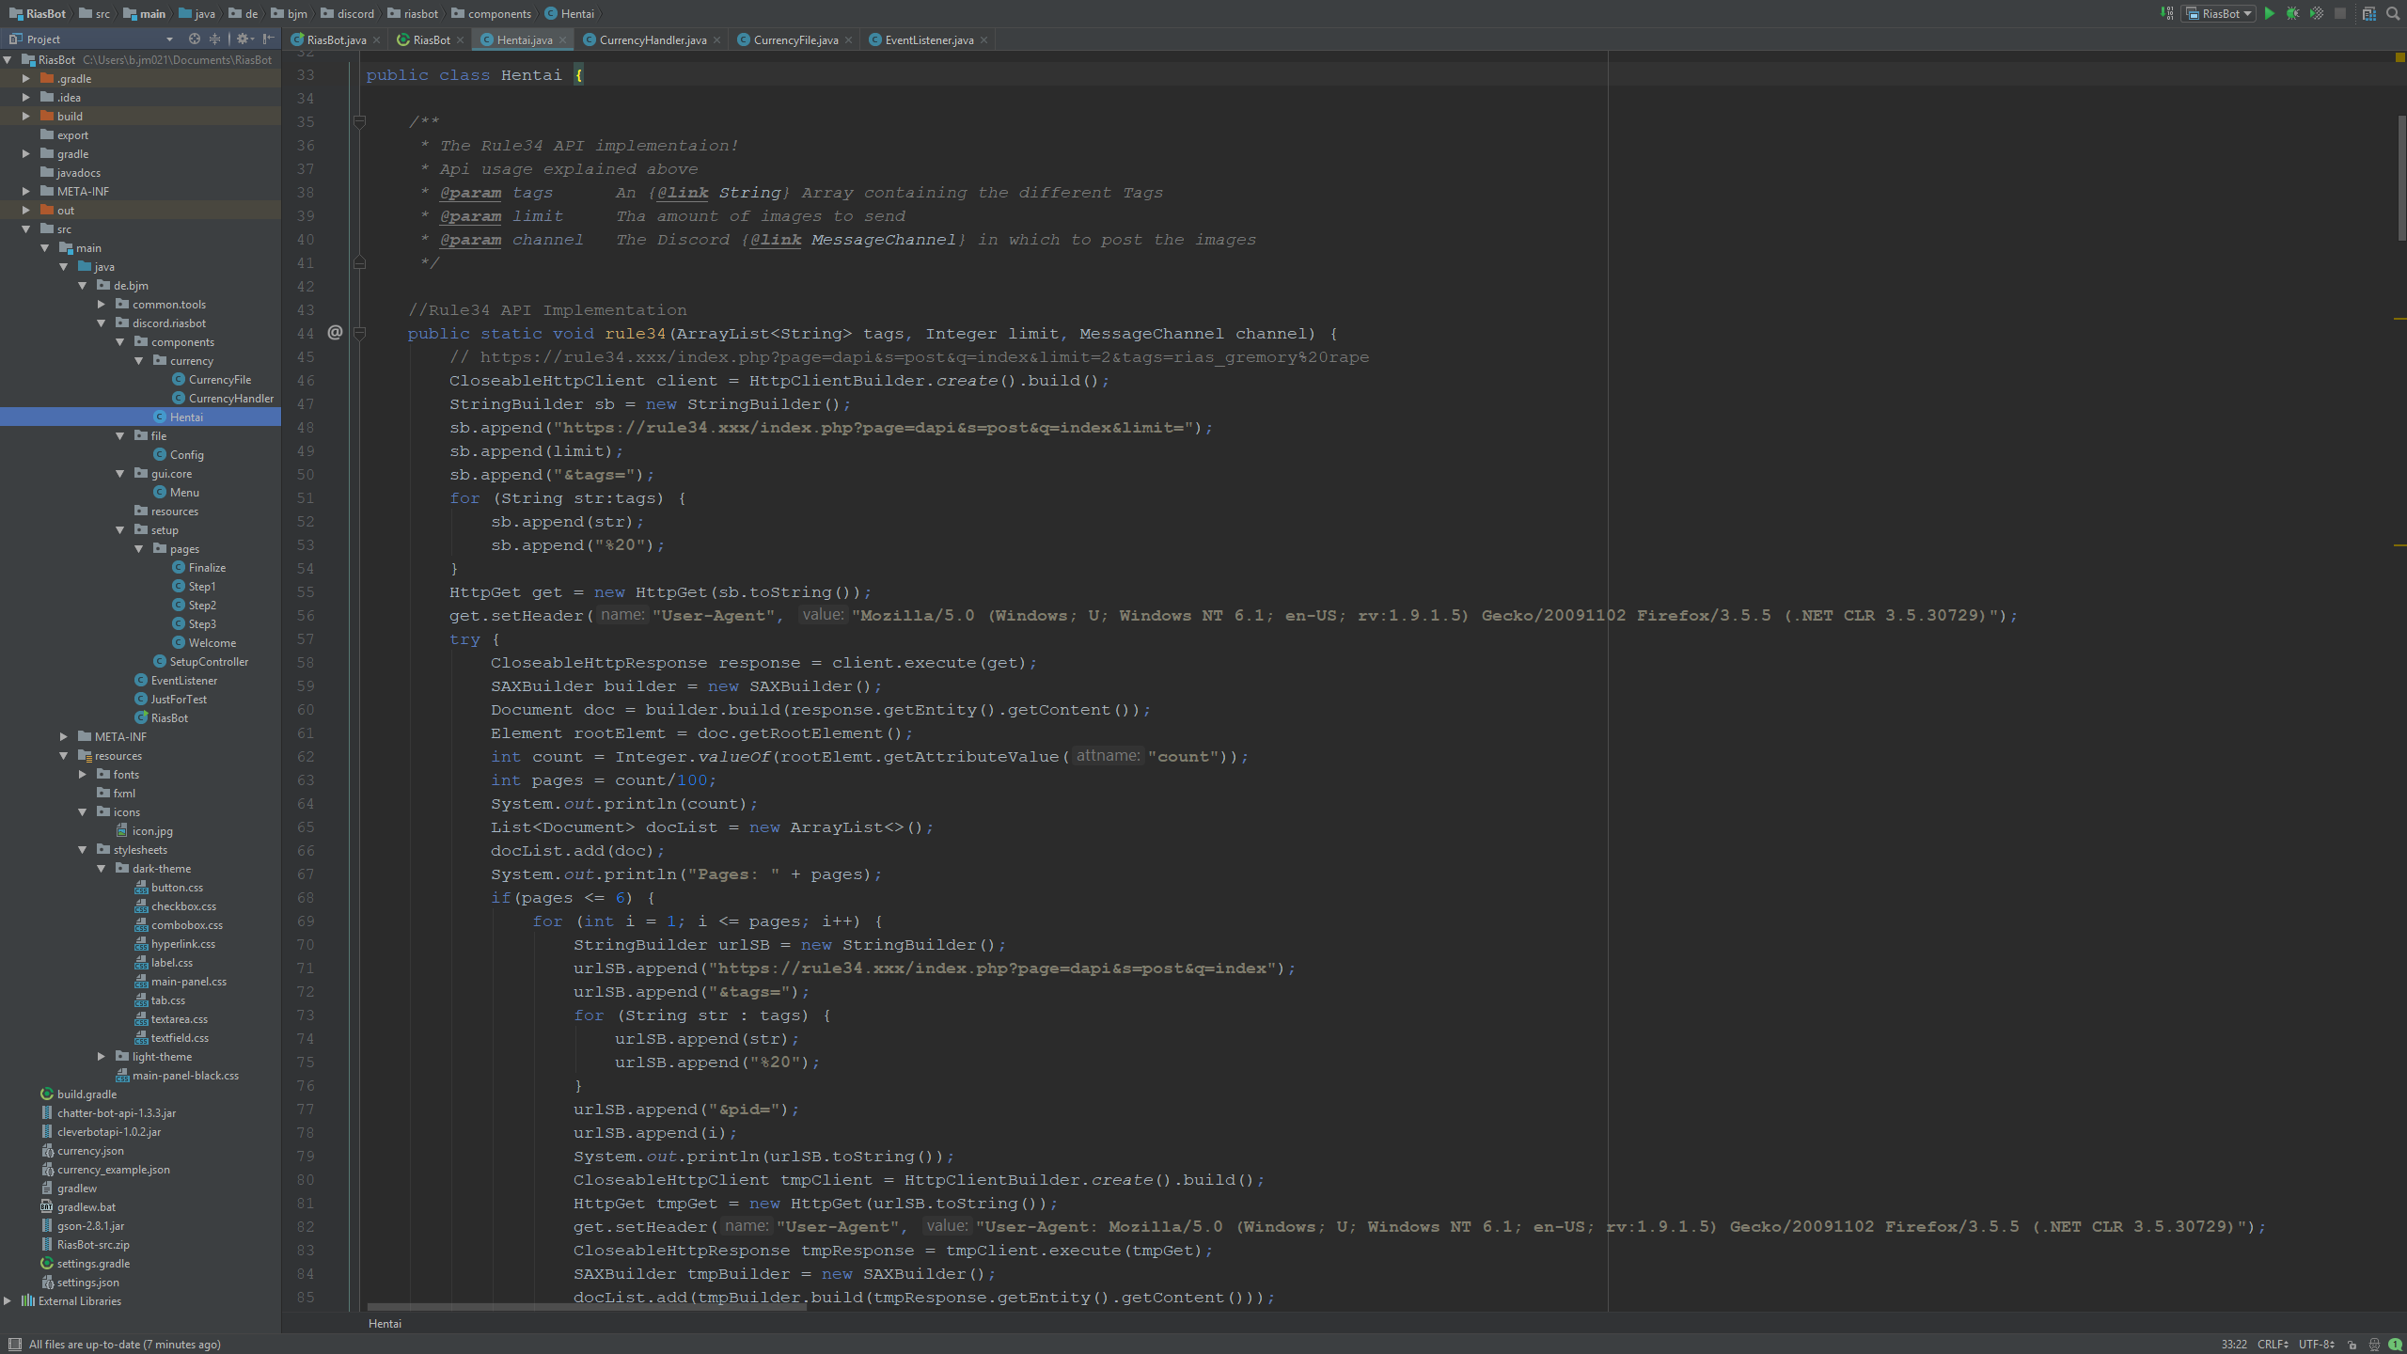Change the CRLF line separator setting

click(x=2273, y=1345)
